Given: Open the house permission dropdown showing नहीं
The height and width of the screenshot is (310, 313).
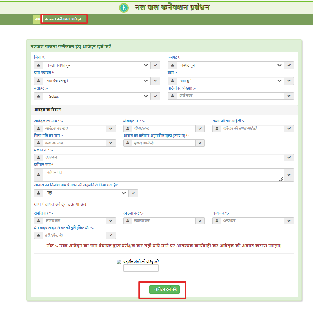Looking at the screenshot, I should tap(86, 193).
